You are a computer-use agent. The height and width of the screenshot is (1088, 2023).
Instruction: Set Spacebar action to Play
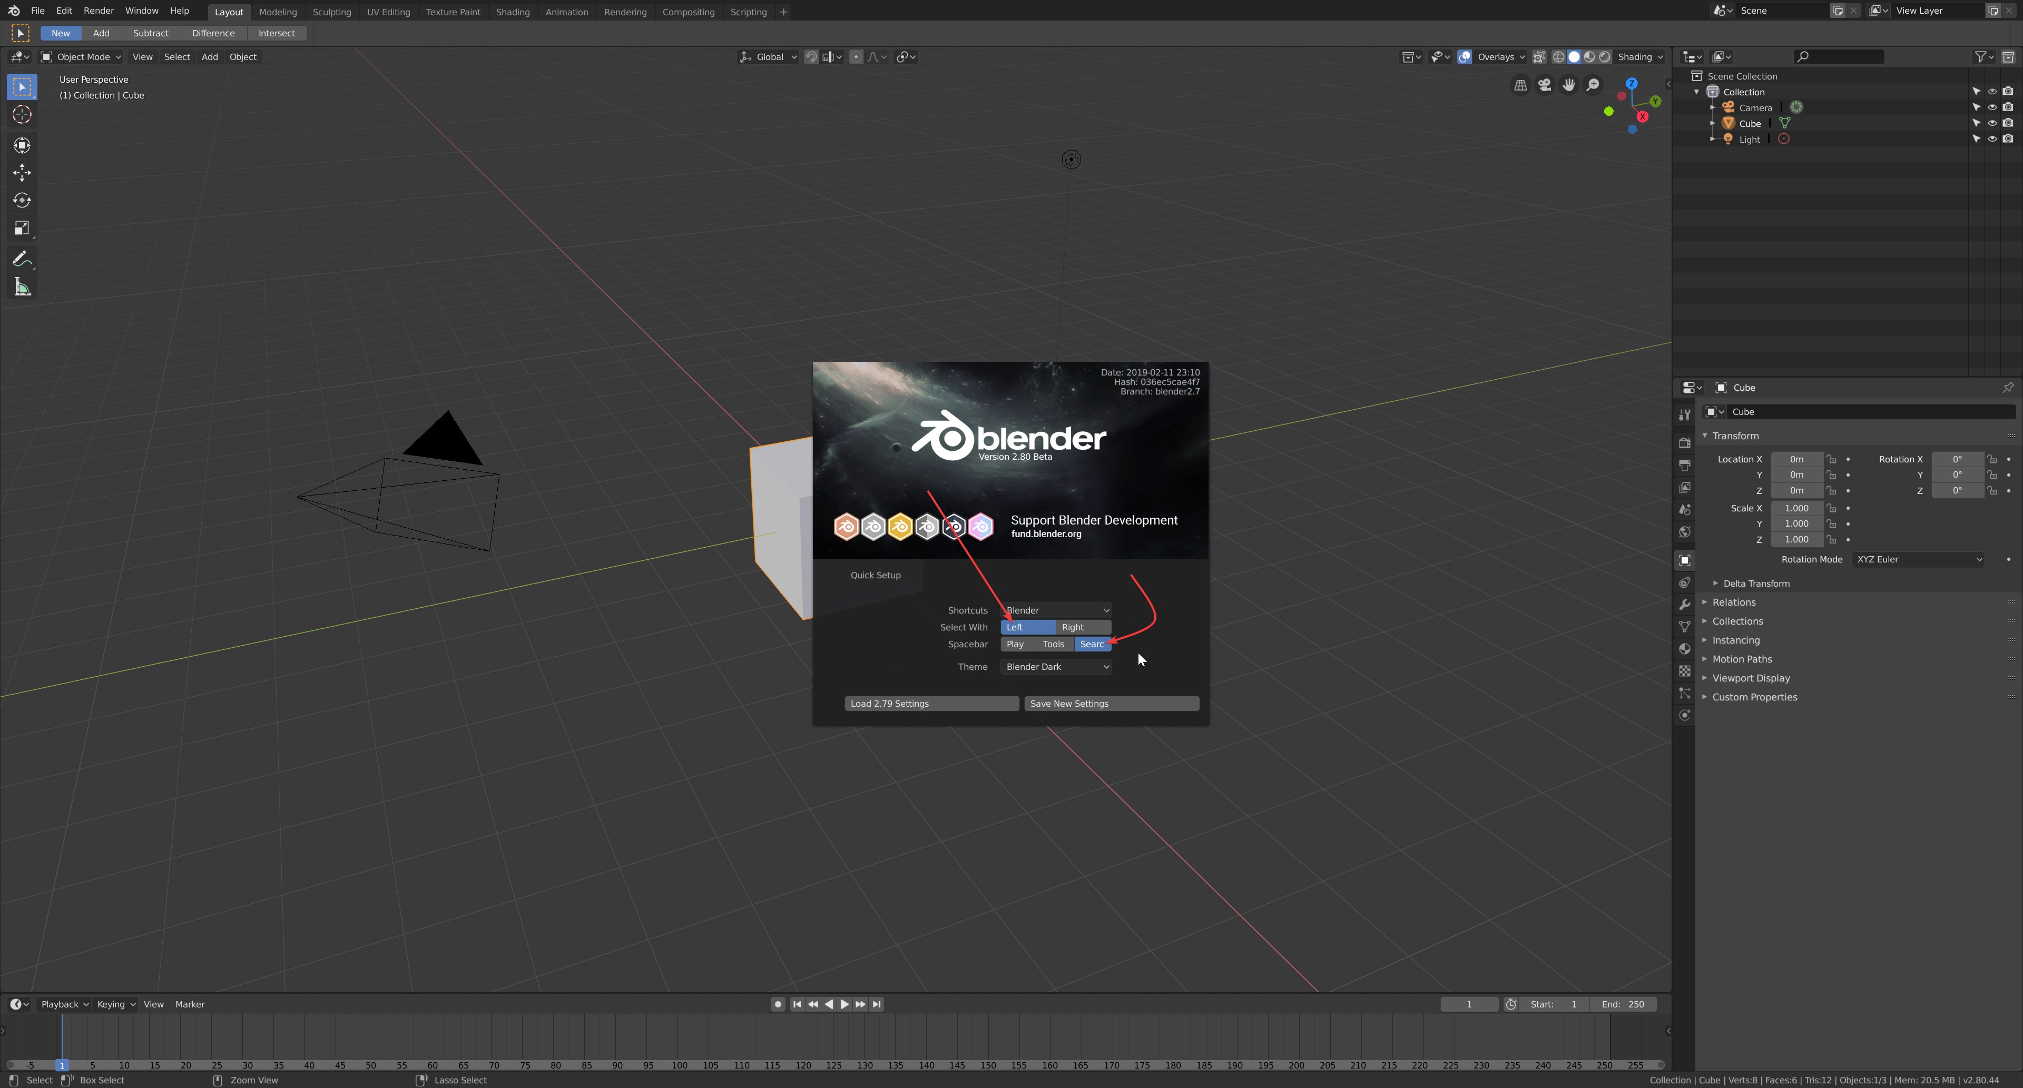click(1018, 645)
